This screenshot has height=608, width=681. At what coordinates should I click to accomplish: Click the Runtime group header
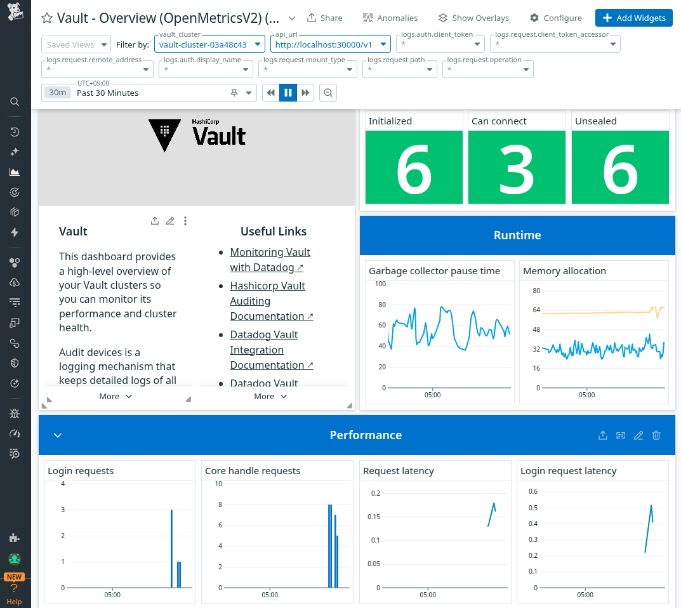[517, 235]
